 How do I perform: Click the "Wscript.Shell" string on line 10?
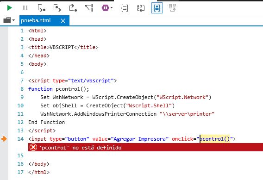(149, 106)
